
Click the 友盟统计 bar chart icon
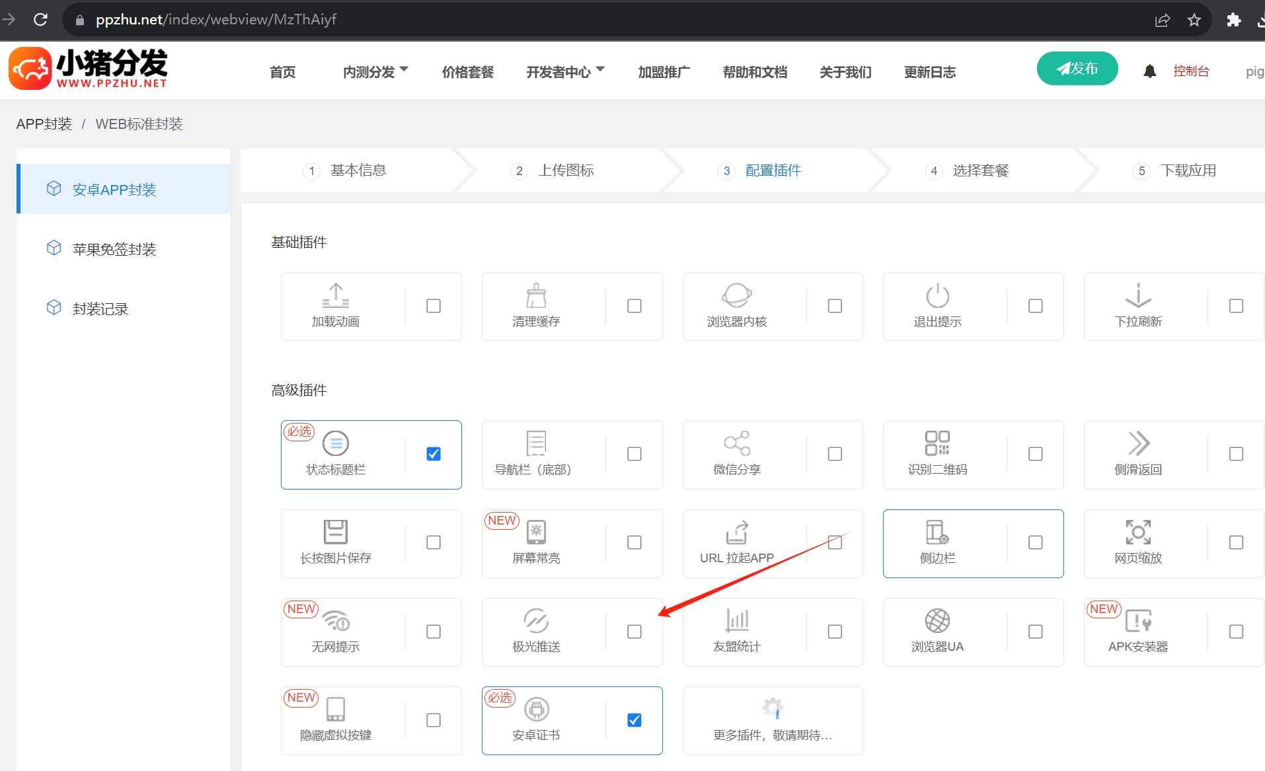736,621
